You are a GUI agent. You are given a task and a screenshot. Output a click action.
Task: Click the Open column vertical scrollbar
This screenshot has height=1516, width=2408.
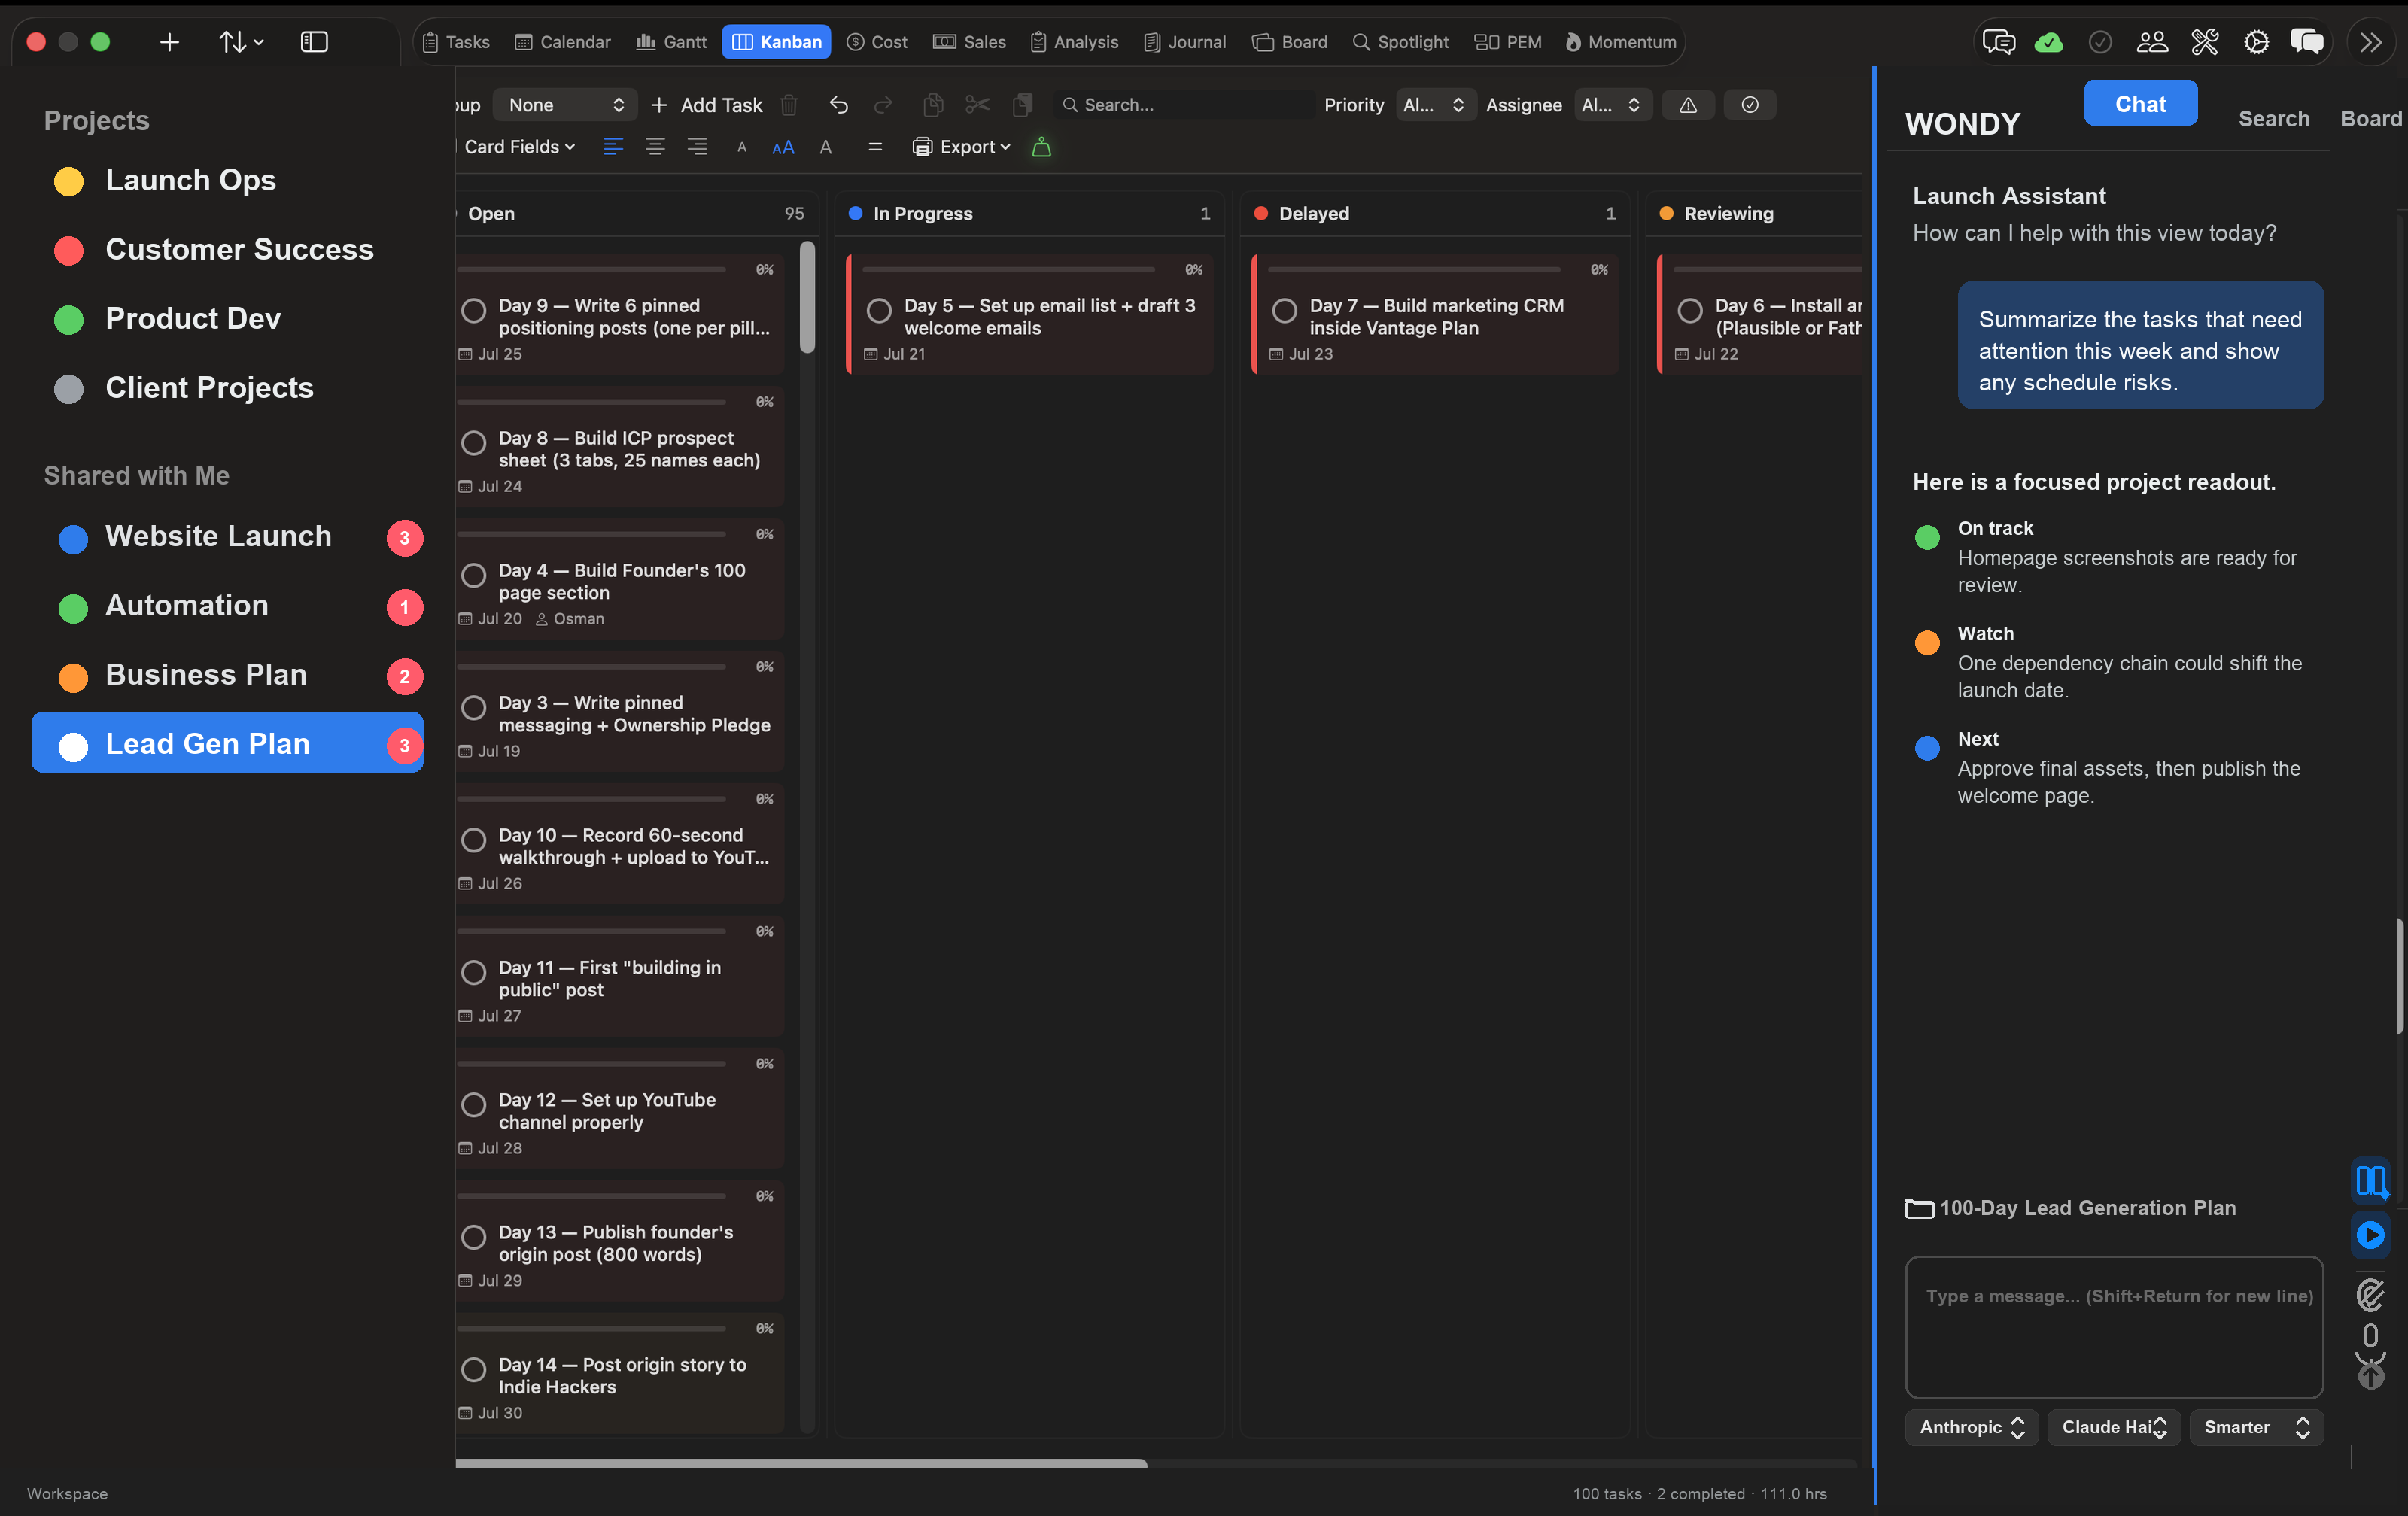point(807,298)
